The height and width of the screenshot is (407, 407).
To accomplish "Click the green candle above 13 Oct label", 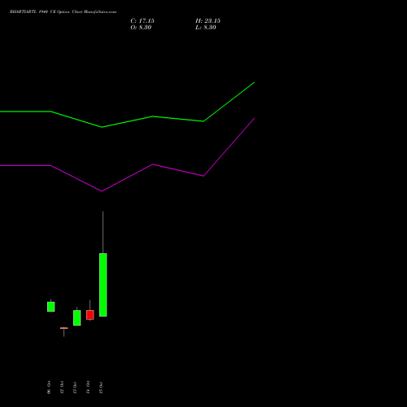I will (x=77, y=317).
